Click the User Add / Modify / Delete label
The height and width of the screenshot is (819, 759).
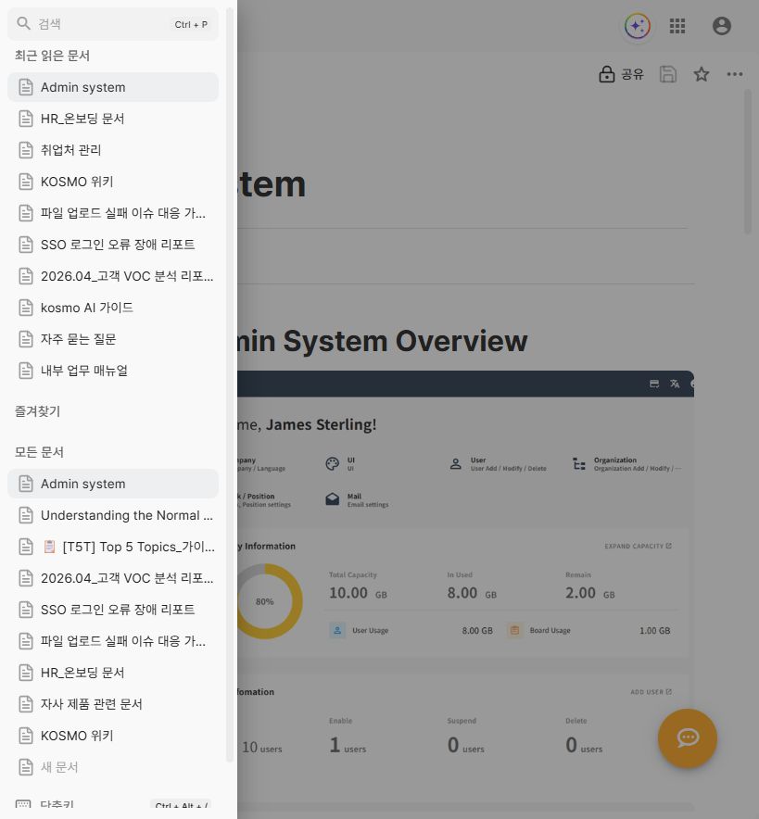pyautogui.click(x=508, y=469)
